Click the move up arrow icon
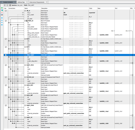 (x=2, y=20)
